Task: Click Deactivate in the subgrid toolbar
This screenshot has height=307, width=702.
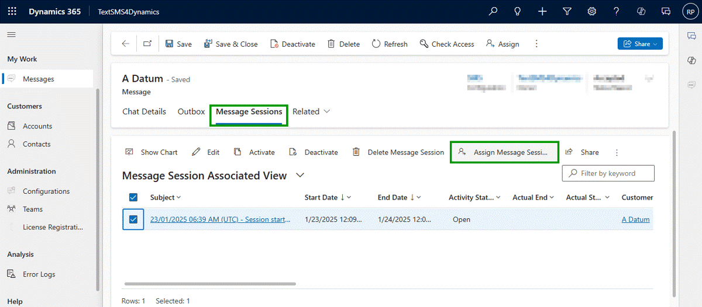Action: [314, 152]
